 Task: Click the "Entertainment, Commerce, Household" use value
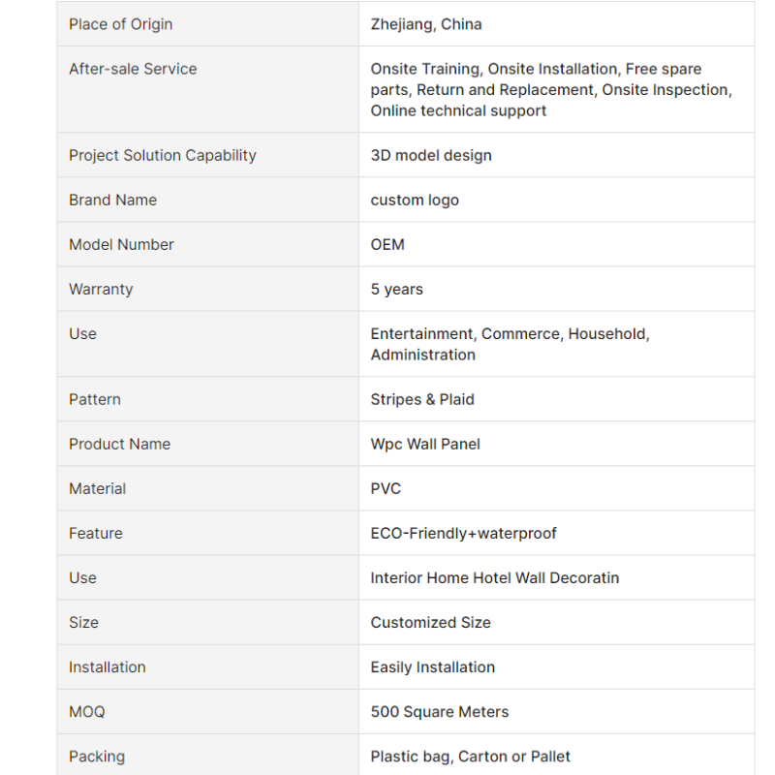coord(510,333)
